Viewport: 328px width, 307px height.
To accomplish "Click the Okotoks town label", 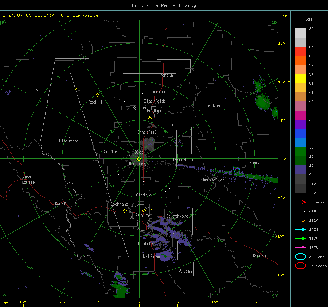I will (146, 243).
